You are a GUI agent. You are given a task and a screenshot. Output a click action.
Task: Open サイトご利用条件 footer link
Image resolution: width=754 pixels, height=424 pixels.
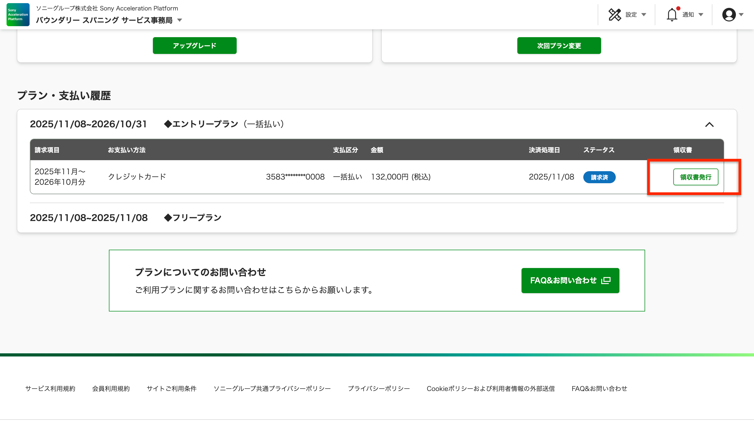tap(171, 389)
